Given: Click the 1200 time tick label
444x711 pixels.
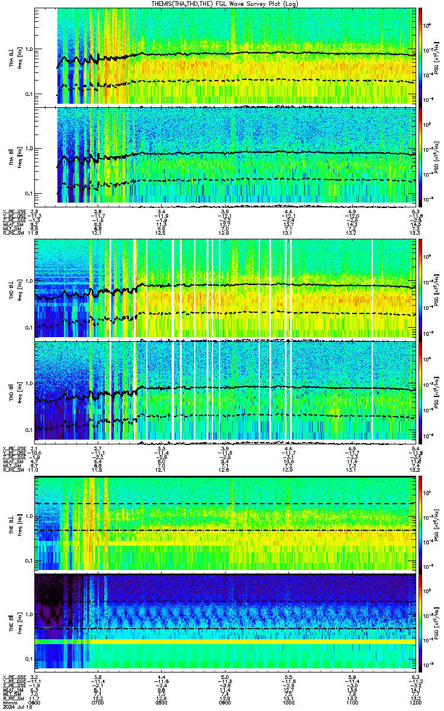Looking at the screenshot, I should [416, 702].
